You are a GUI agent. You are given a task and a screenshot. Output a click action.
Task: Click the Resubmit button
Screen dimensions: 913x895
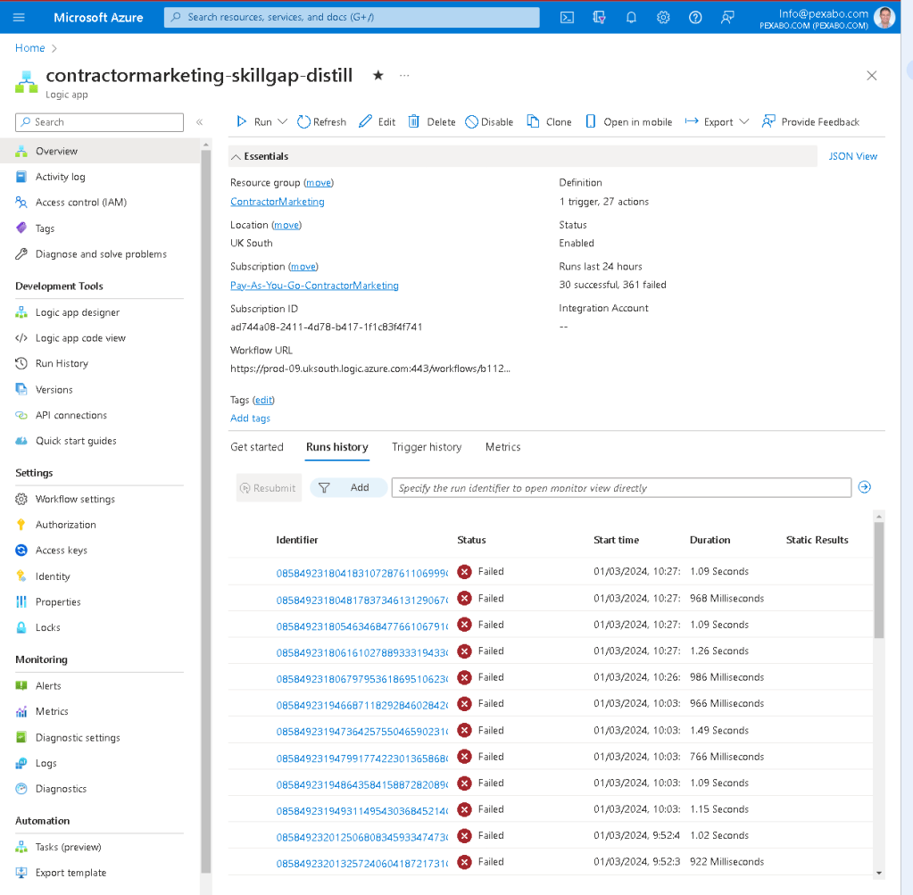tap(269, 488)
